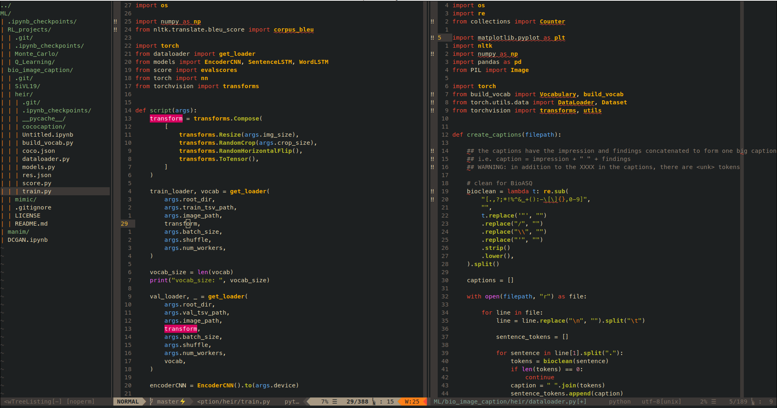Expand the SiVL19/ folder

28,86
